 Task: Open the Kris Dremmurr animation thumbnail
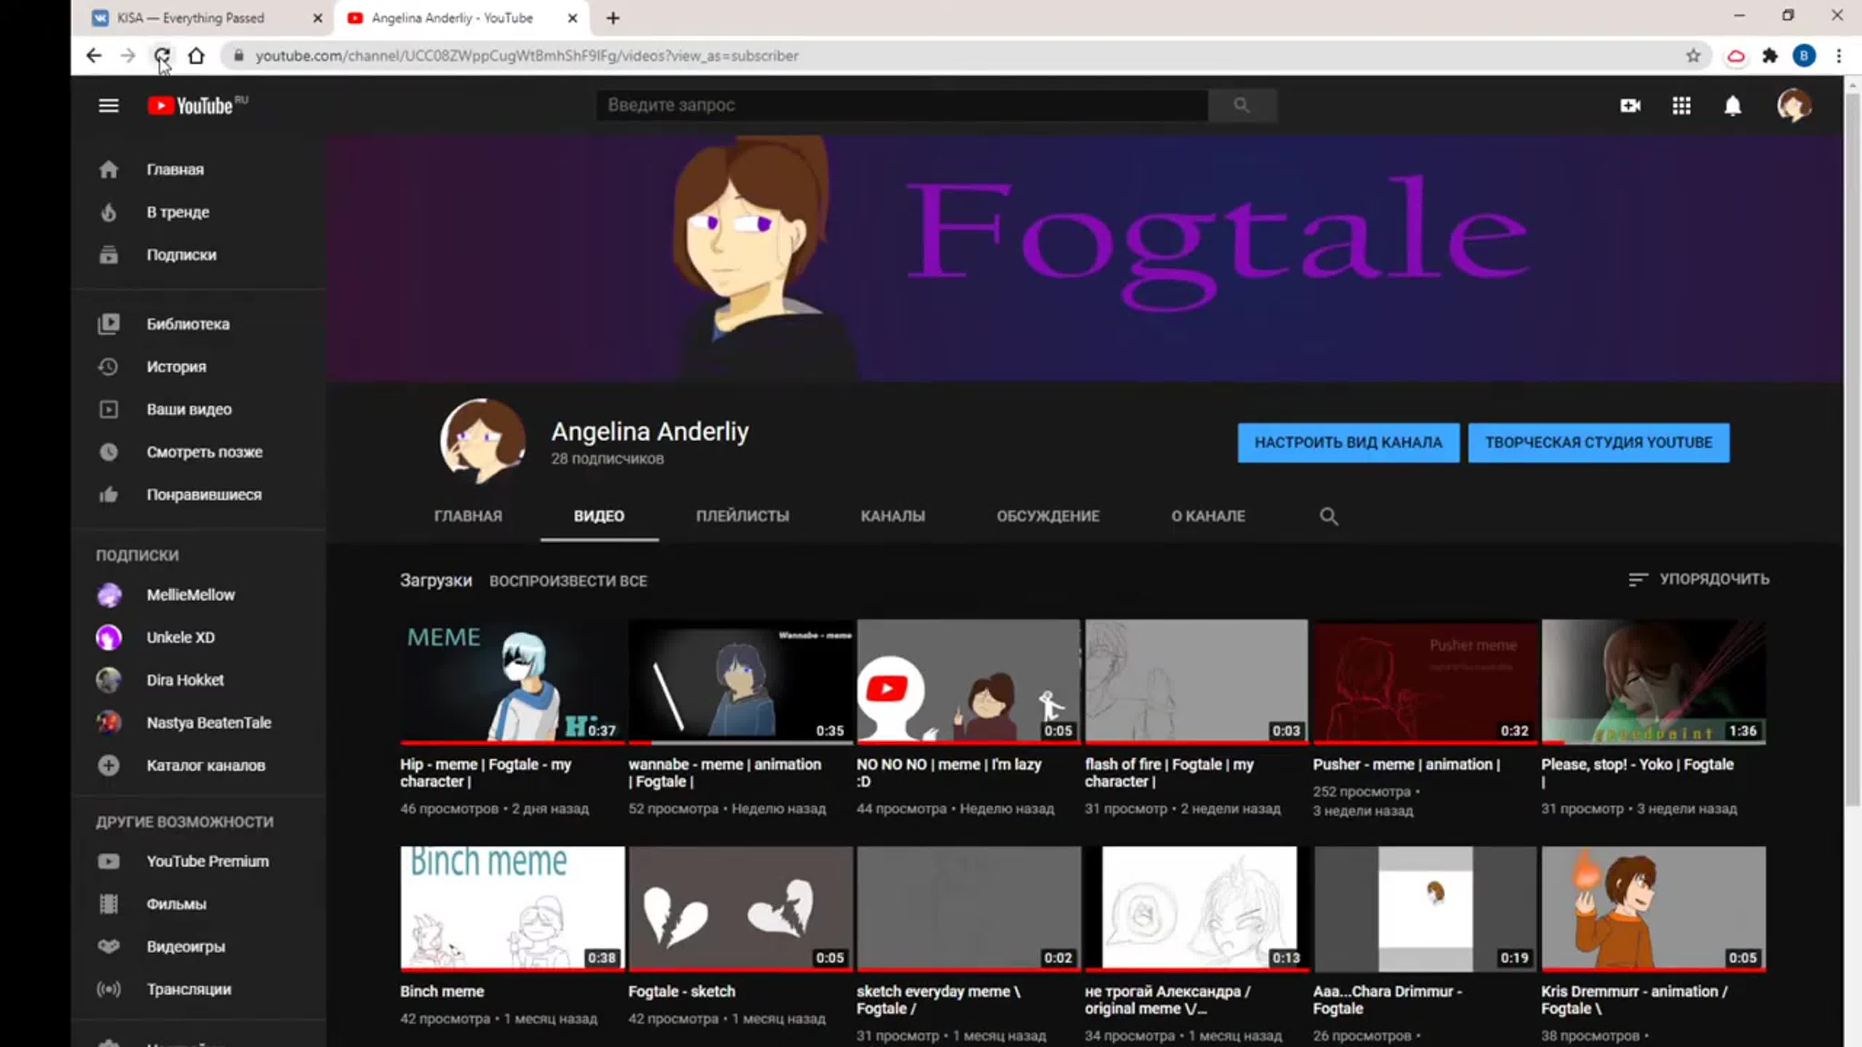click(1653, 908)
